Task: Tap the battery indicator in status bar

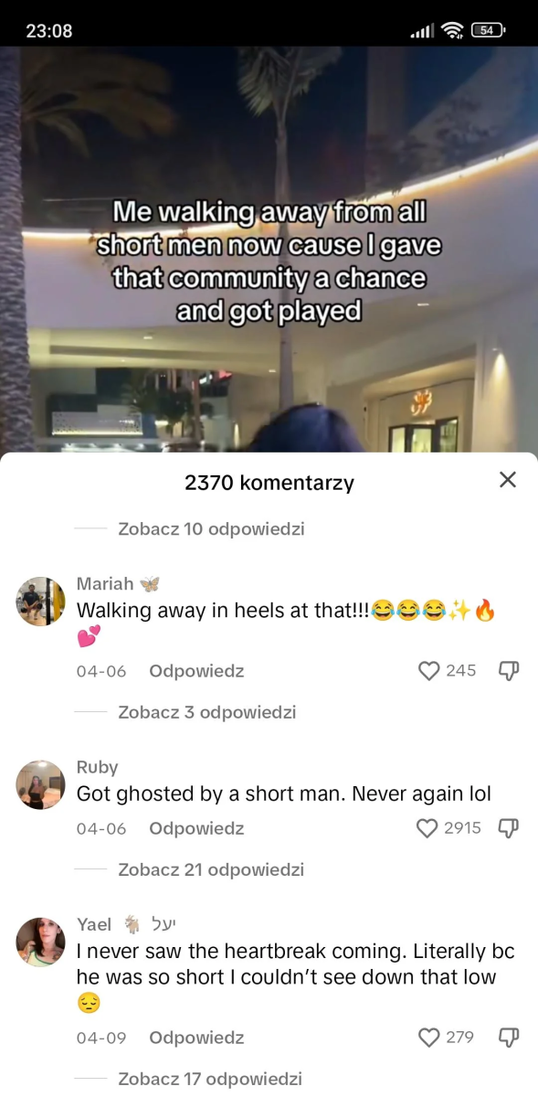Action: (488, 30)
